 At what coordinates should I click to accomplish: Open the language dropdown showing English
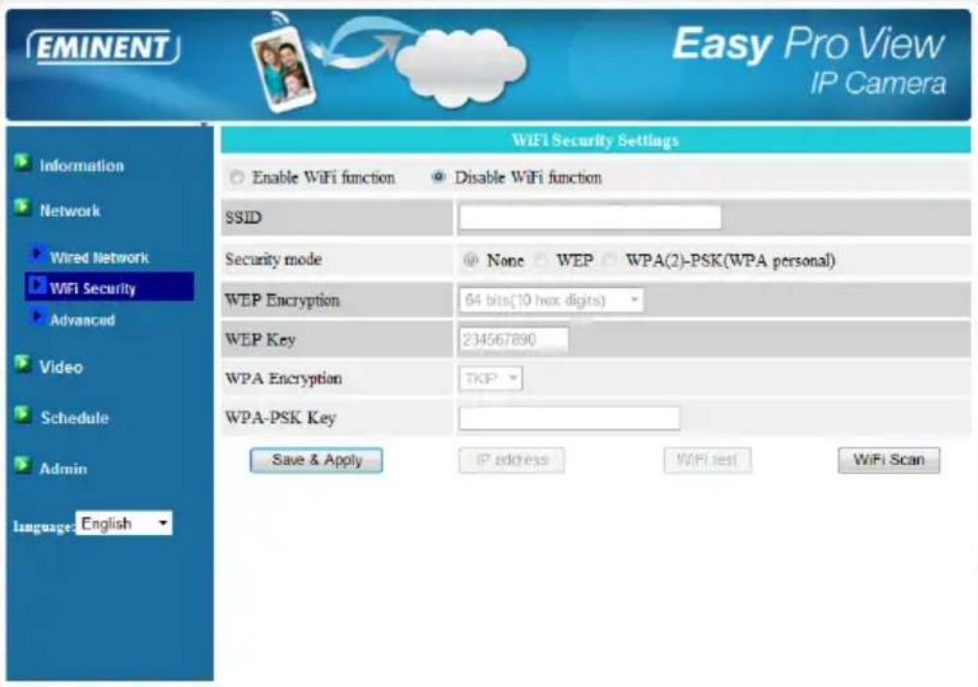tap(124, 524)
